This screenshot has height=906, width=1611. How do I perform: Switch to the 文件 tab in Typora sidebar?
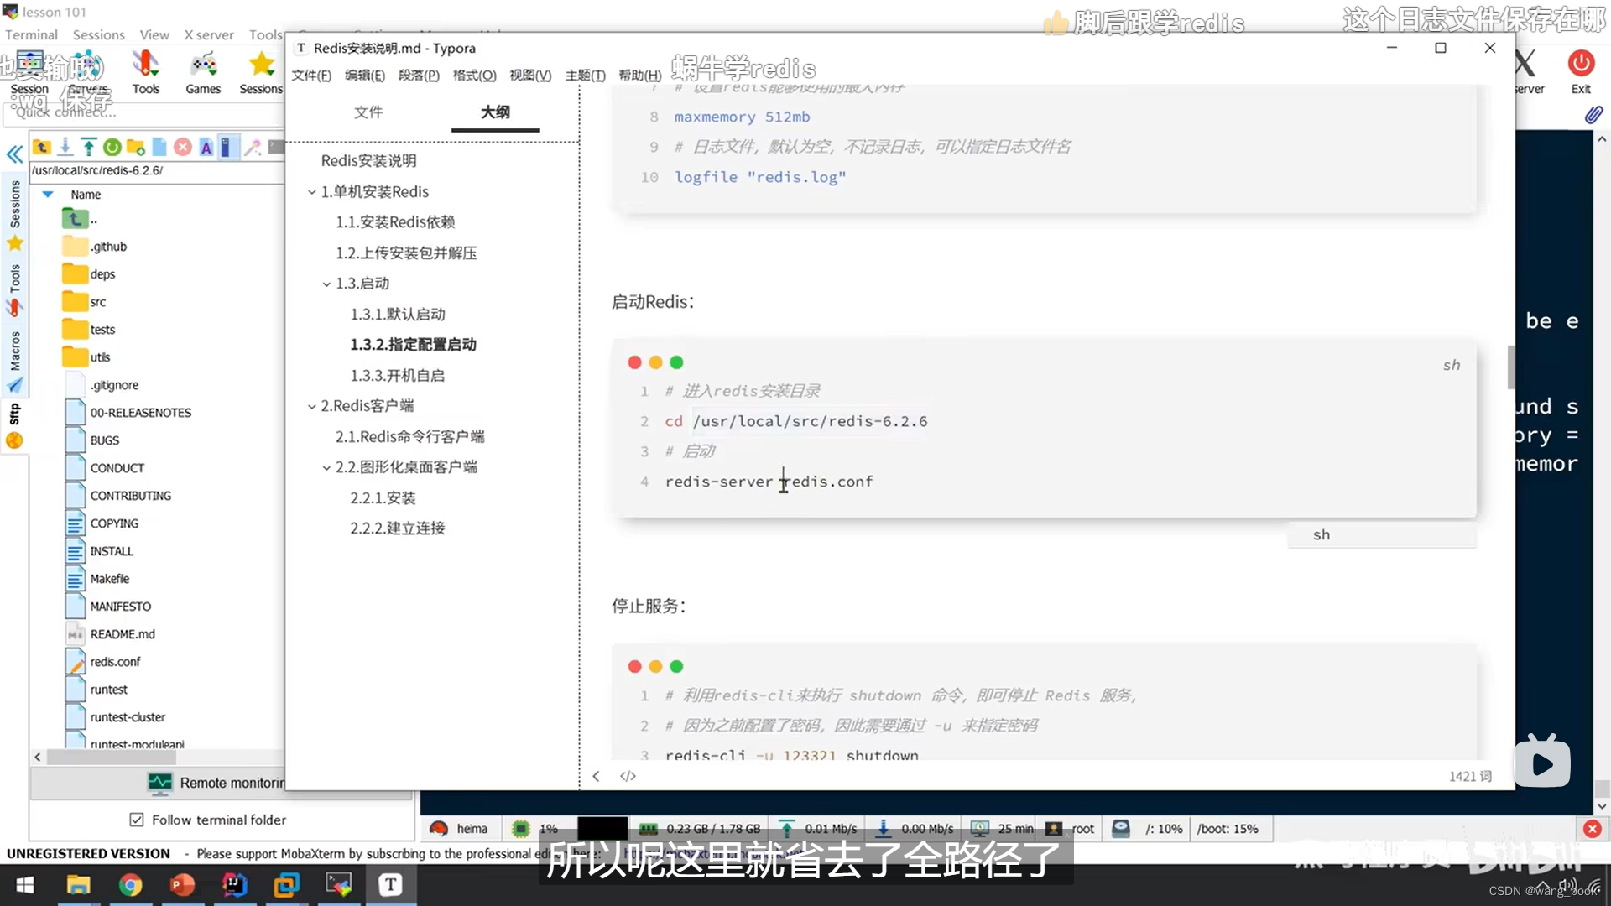(368, 112)
